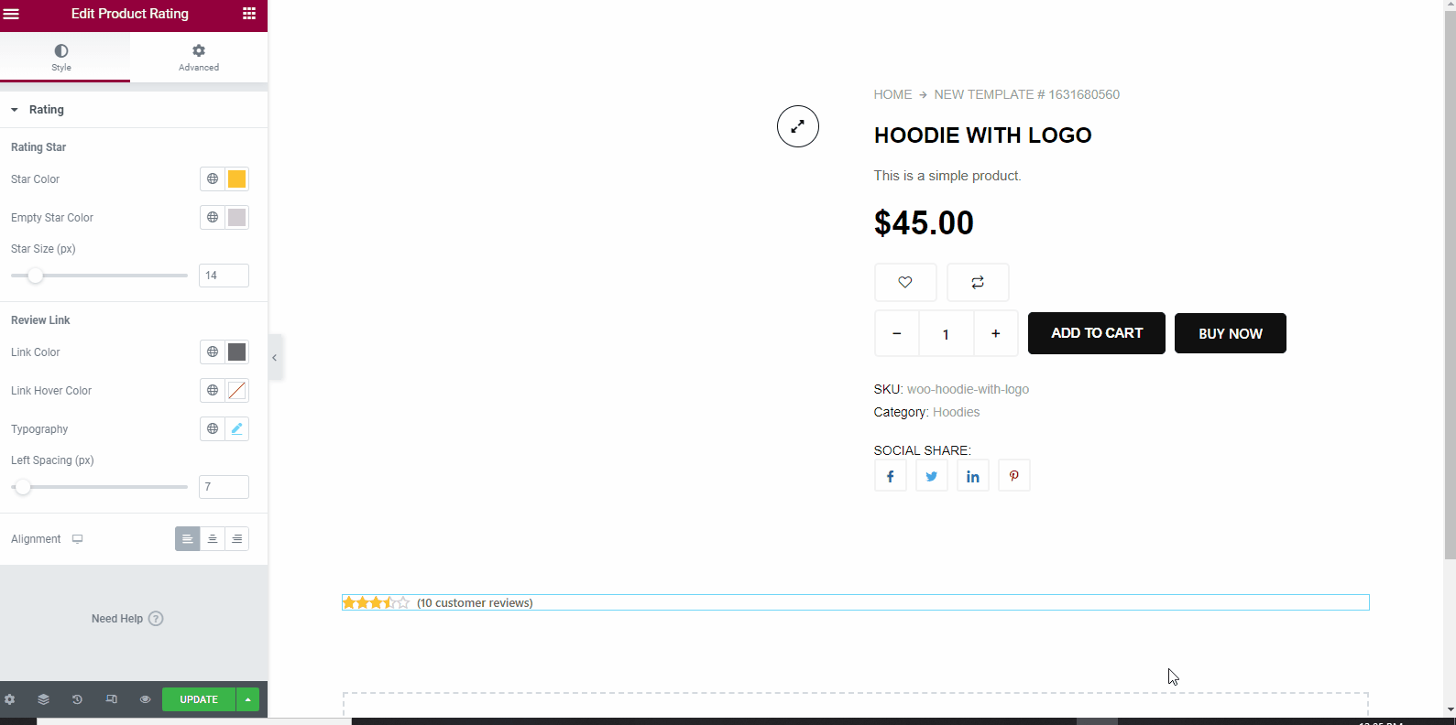This screenshot has width=1456, height=725.
Task: Open page settings gear in footer
Action: [x=10, y=699]
